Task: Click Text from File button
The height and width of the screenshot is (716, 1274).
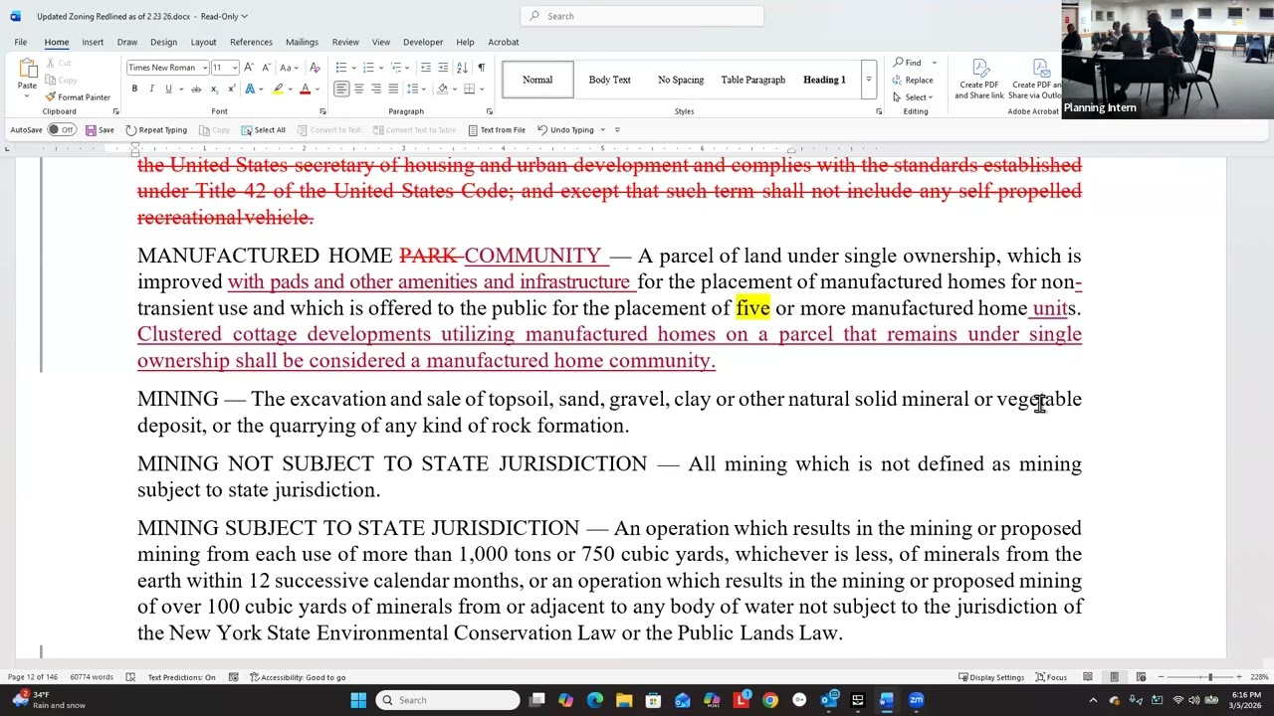Action: (496, 130)
